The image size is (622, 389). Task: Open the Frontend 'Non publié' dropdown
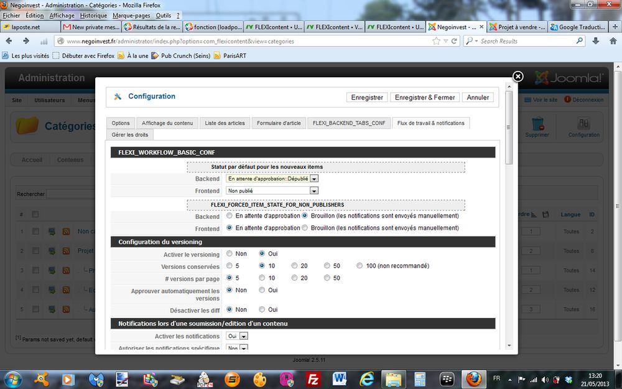272,191
